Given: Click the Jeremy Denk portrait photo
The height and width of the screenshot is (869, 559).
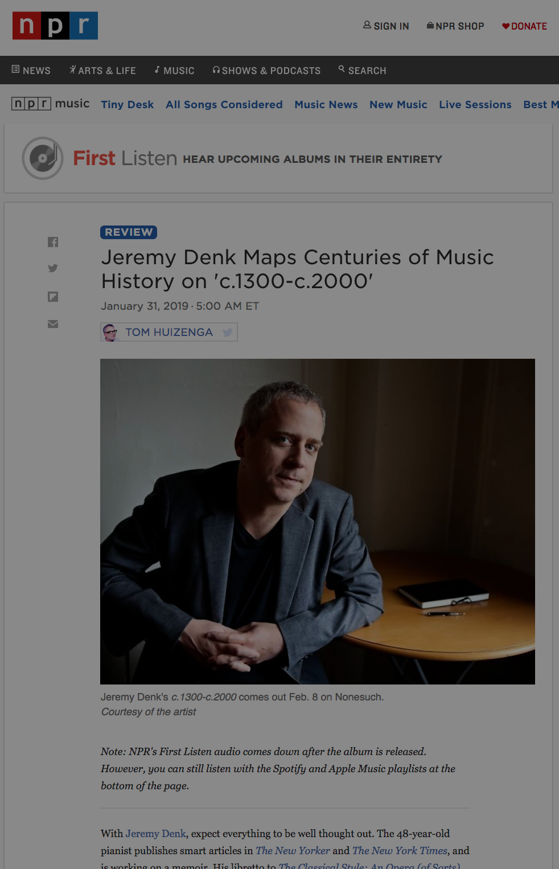Looking at the screenshot, I should [x=317, y=521].
